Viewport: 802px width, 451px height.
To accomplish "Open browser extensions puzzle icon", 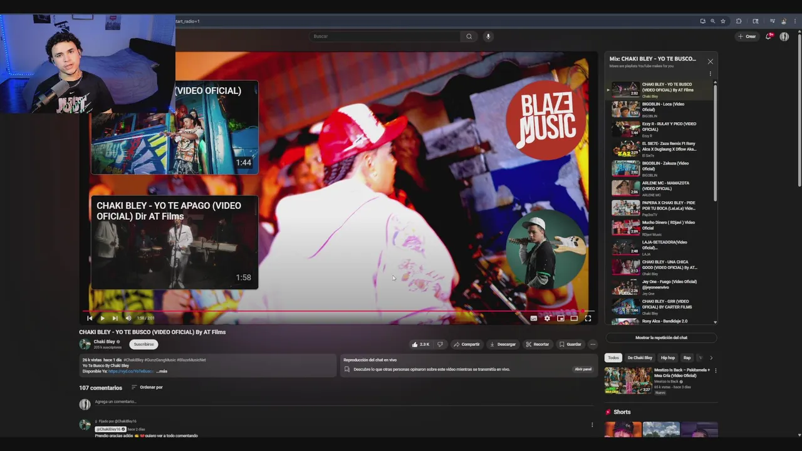I will click(739, 21).
